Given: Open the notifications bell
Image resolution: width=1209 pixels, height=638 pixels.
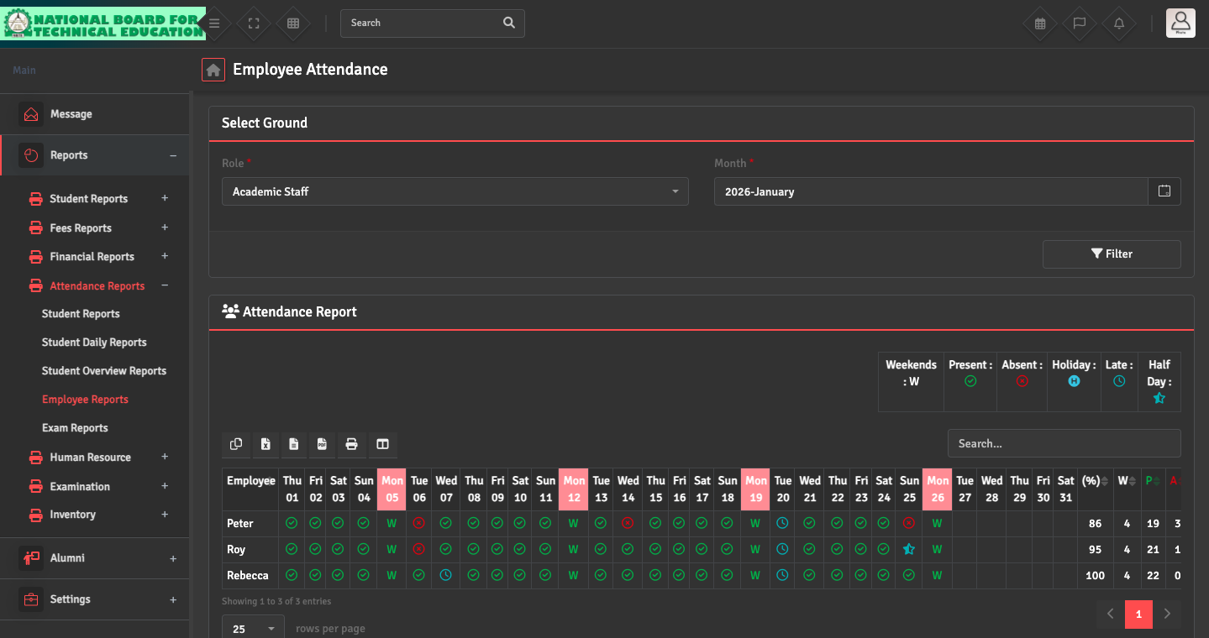Looking at the screenshot, I should click(1118, 24).
